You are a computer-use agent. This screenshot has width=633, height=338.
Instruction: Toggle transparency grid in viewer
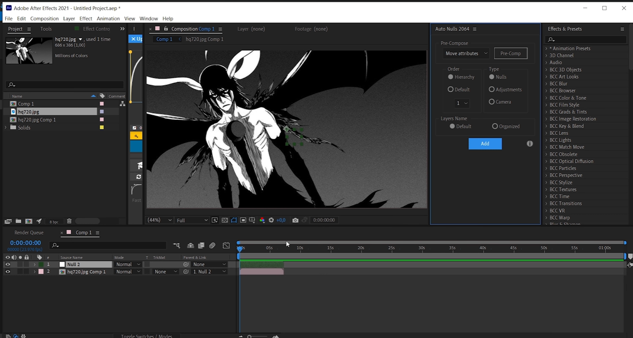[224, 220]
